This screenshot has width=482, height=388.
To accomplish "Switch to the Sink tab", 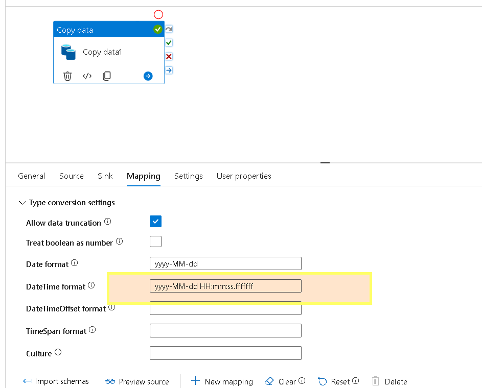I will [105, 176].
